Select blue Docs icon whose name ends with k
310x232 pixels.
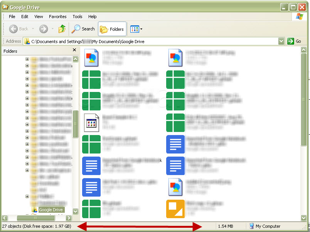point(91,166)
